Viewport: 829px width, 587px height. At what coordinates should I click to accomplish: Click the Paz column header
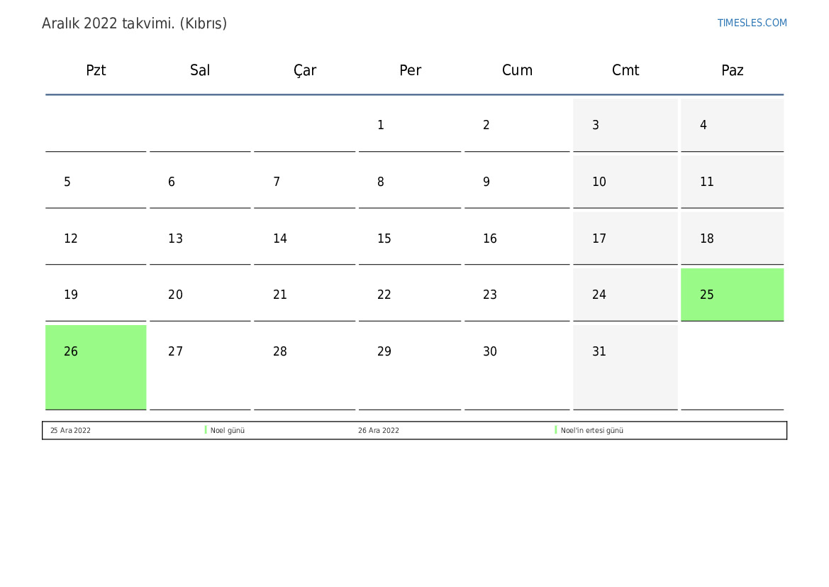point(732,70)
